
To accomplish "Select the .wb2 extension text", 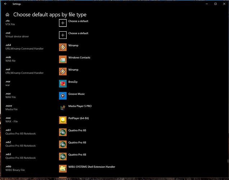I will tap(8, 142).
